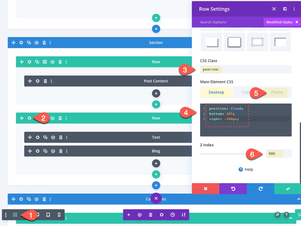301x226 pixels.
Task: Open Text module more options dots
Action: pos(67,137)
